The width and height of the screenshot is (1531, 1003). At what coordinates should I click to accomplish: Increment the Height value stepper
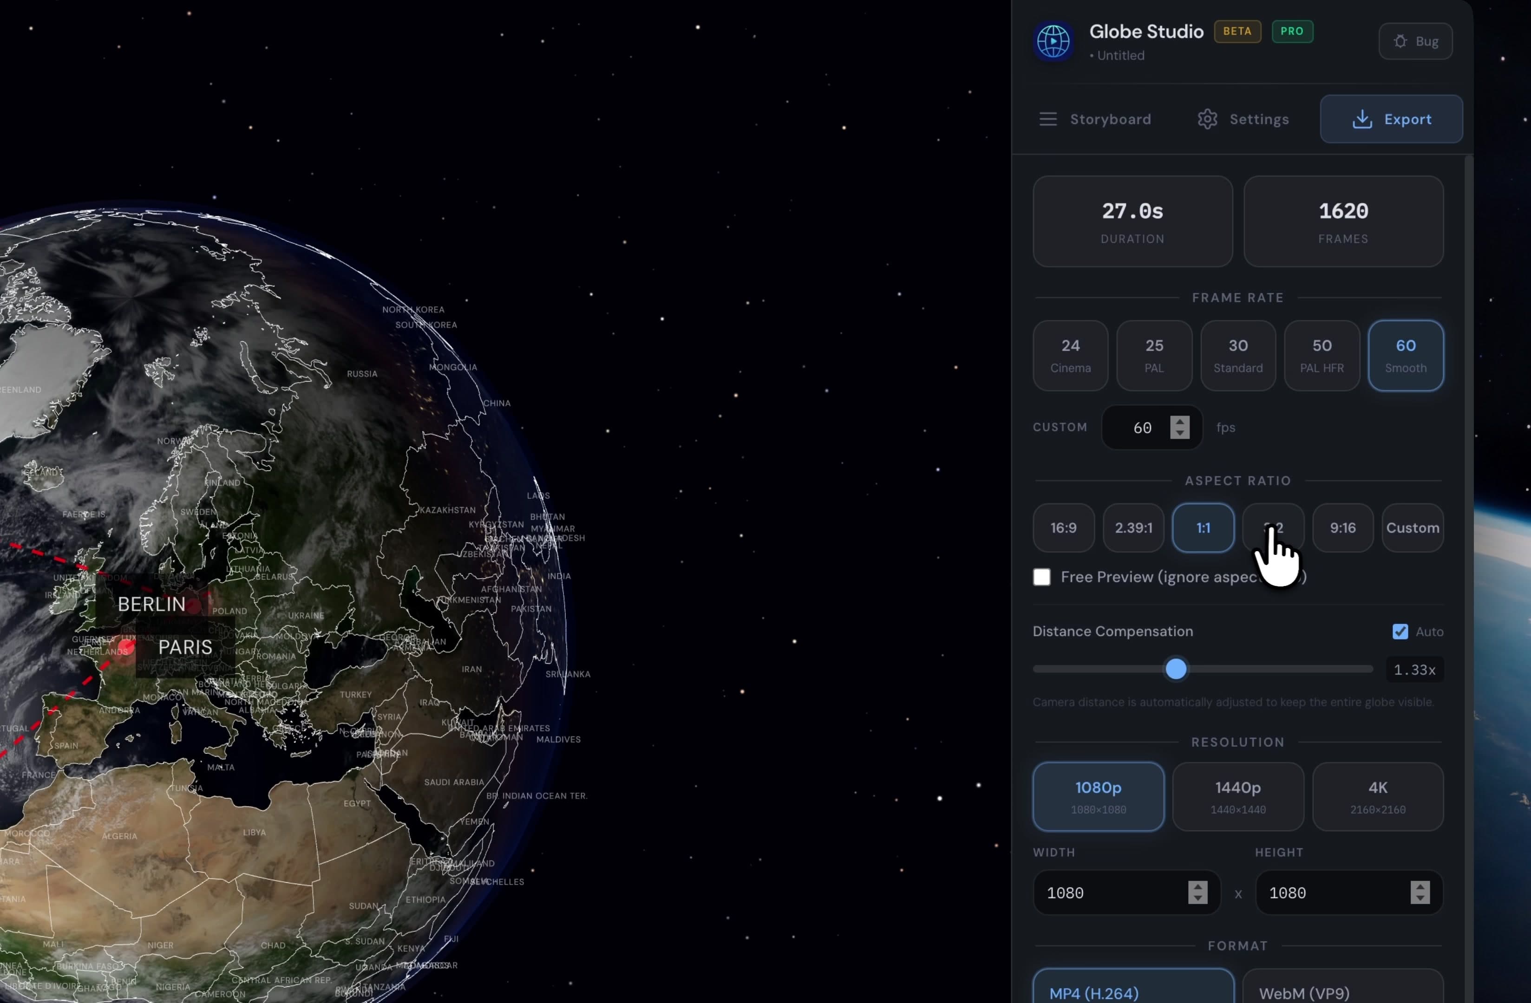(1420, 887)
